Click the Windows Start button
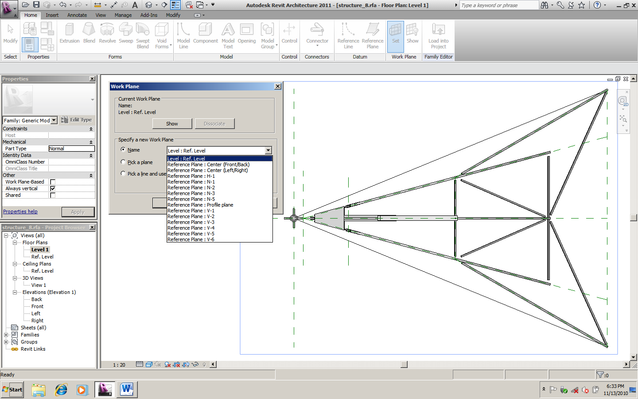The image size is (638, 399). pyautogui.click(x=12, y=390)
